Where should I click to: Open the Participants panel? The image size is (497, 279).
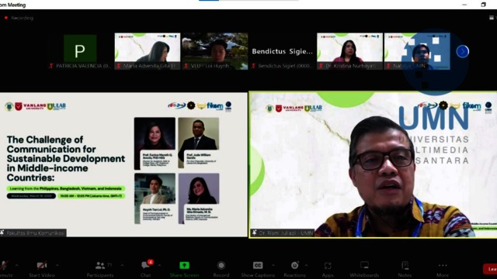(100, 269)
